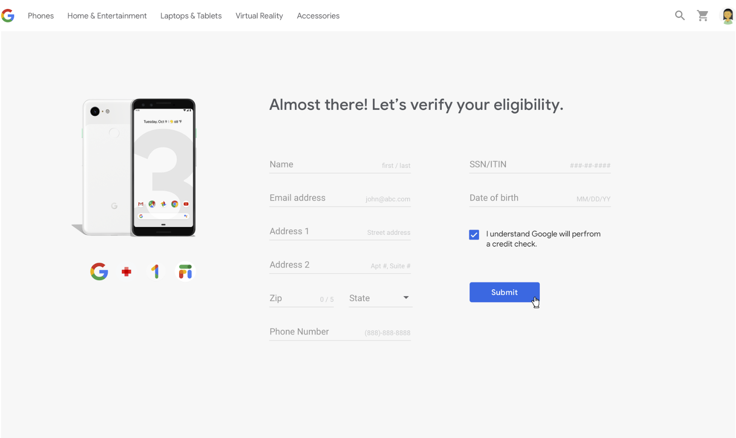The height and width of the screenshot is (438, 736).
Task: Open the Phones menu
Action: pos(41,16)
